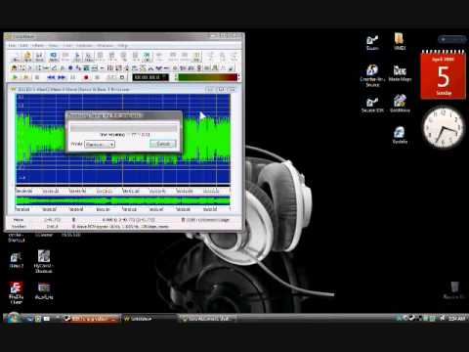Open the Recycle Bin on desktop
The width and height of the screenshot is (469, 352).
[454, 290]
